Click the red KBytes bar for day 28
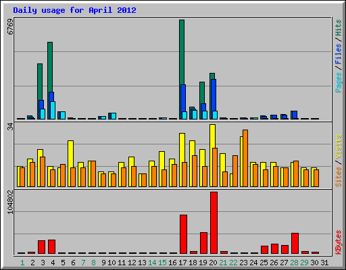Viewport: 346px width, 270px height. [295, 243]
